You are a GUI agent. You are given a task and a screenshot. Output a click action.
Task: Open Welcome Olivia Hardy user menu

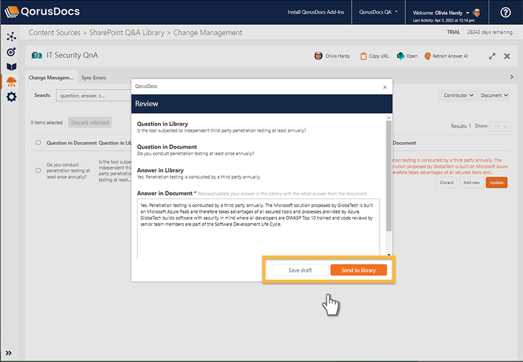click(441, 12)
